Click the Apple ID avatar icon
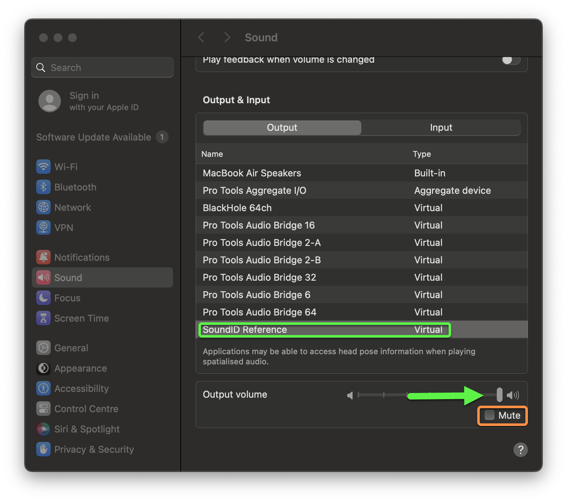Image resolution: width=567 pixels, height=502 pixels. [50, 101]
